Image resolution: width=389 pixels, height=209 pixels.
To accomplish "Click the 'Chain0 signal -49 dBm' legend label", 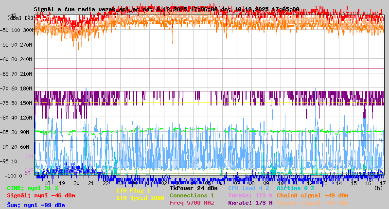I will click(313, 195).
